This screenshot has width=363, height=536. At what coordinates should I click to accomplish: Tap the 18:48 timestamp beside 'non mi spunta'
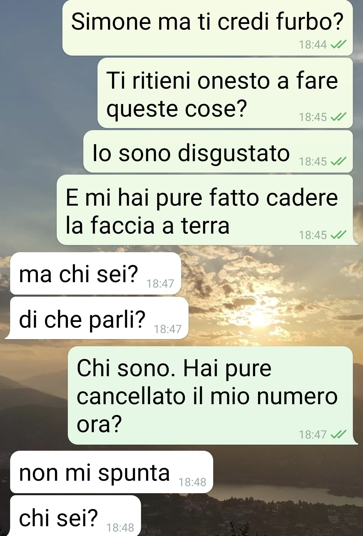point(192,482)
